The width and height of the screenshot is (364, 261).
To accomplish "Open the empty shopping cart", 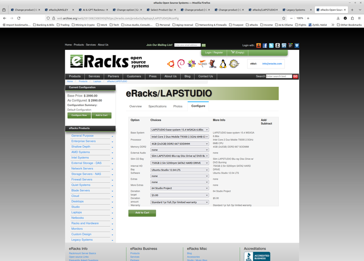I will [x=238, y=53].
